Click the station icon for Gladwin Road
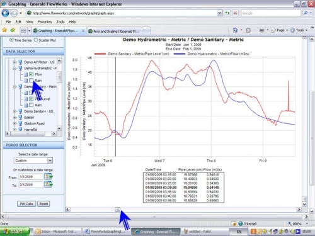The height and width of the screenshot is (236, 315). click(20, 123)
